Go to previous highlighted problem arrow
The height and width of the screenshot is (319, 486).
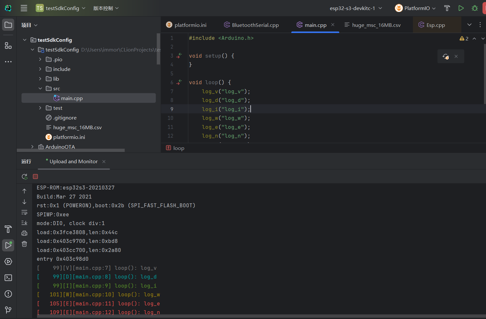474,39
